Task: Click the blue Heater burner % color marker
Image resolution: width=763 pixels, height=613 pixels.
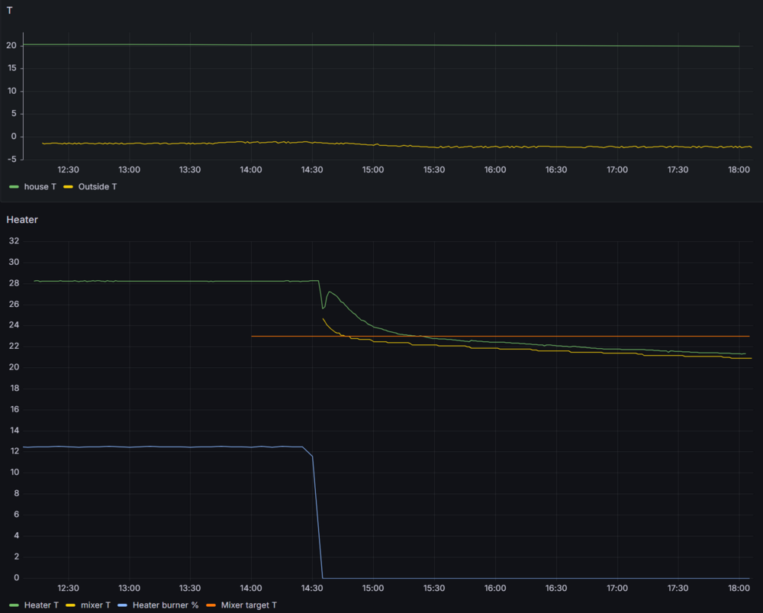Action: (123, 605)
